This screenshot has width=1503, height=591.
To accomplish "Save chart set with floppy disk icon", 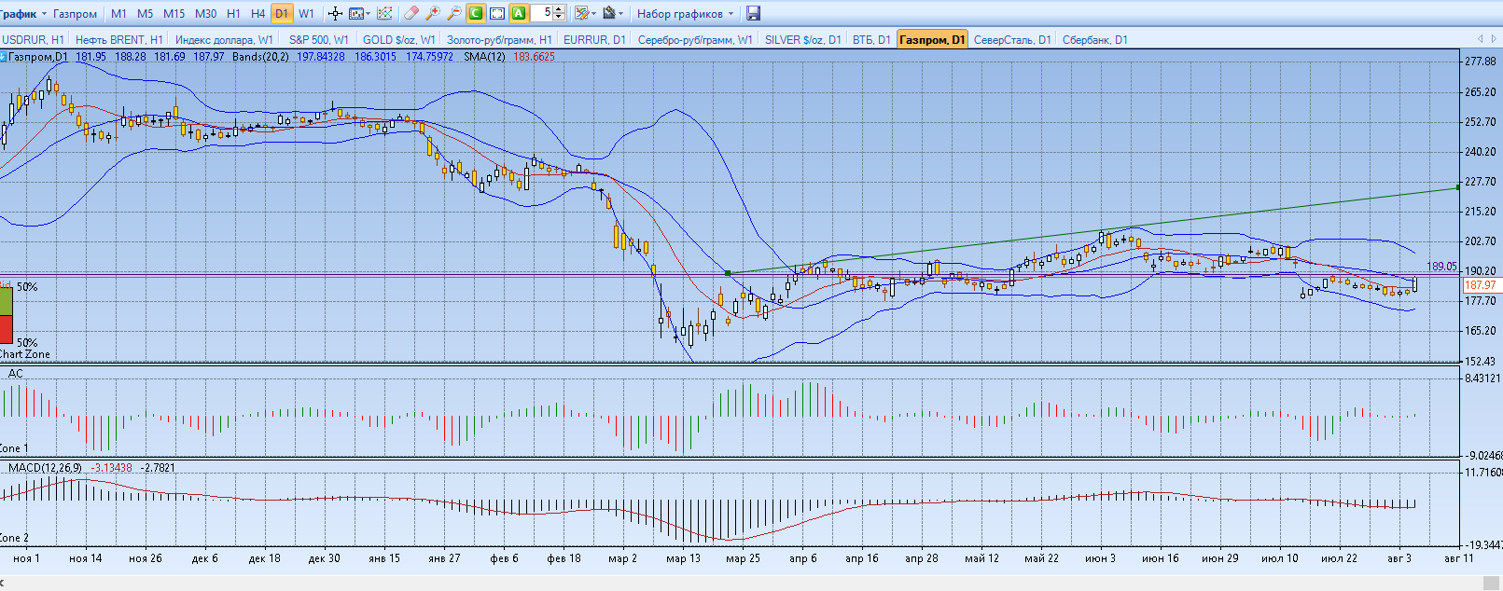I will click(x=754, y=14).
